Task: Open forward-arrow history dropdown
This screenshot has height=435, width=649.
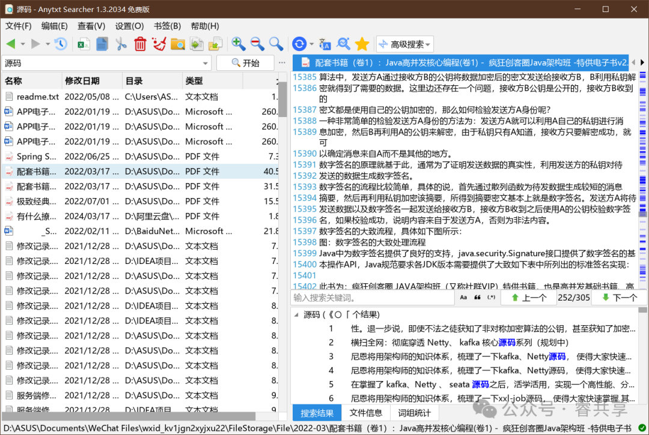Action: [x=47, y=44]
